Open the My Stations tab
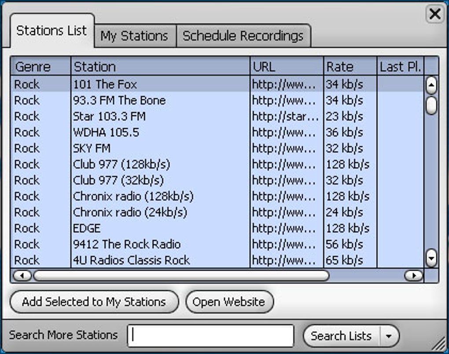Screen dimensions: 449x354 click(x=135, y=36)
